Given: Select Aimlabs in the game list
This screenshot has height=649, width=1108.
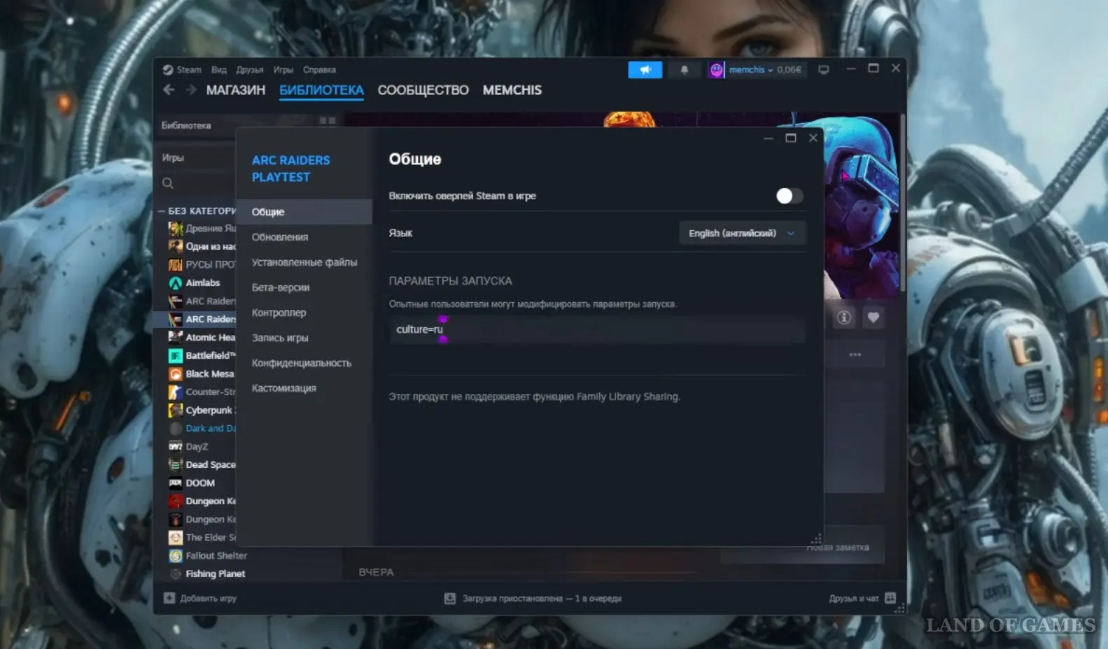Looking at the screenshot, I should pyautogui.click(x=202, y=283).
